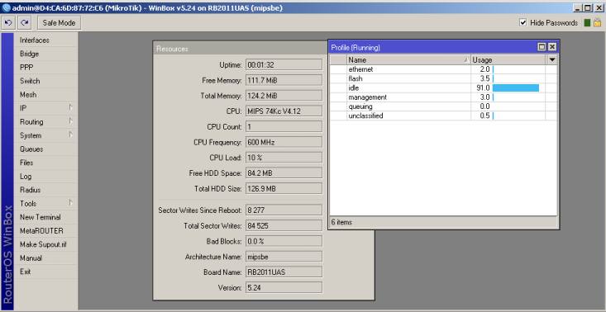Open the Switch menu item

pyautogui.click(x=45, y=81)
